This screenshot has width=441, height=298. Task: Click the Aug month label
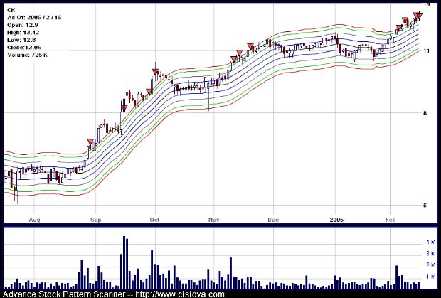34,220
